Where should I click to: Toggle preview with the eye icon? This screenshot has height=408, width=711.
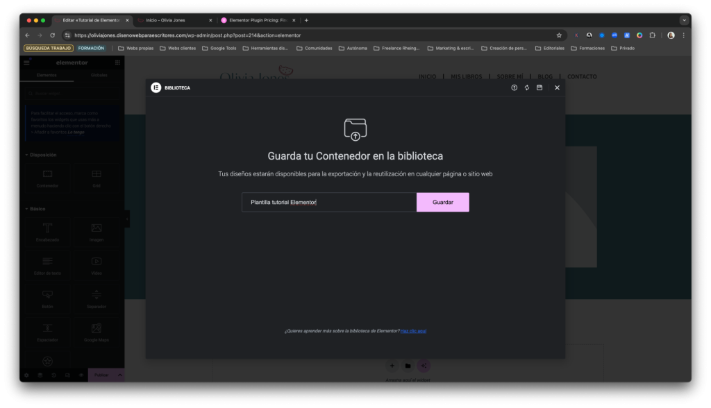(81, 375)
